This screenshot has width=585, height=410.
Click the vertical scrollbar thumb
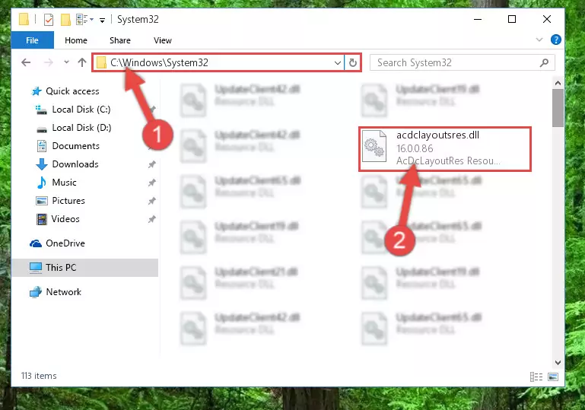click(558, 108)
